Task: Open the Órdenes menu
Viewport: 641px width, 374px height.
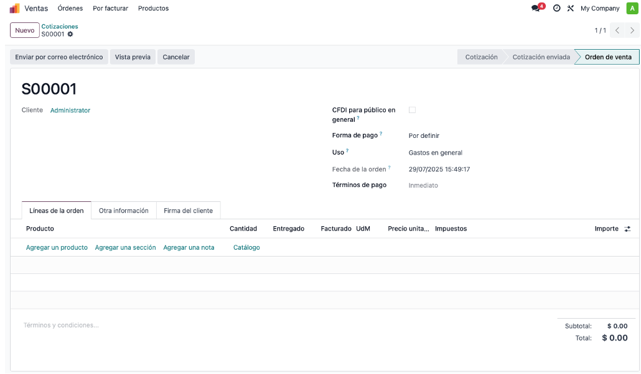Action: point(70,8)
